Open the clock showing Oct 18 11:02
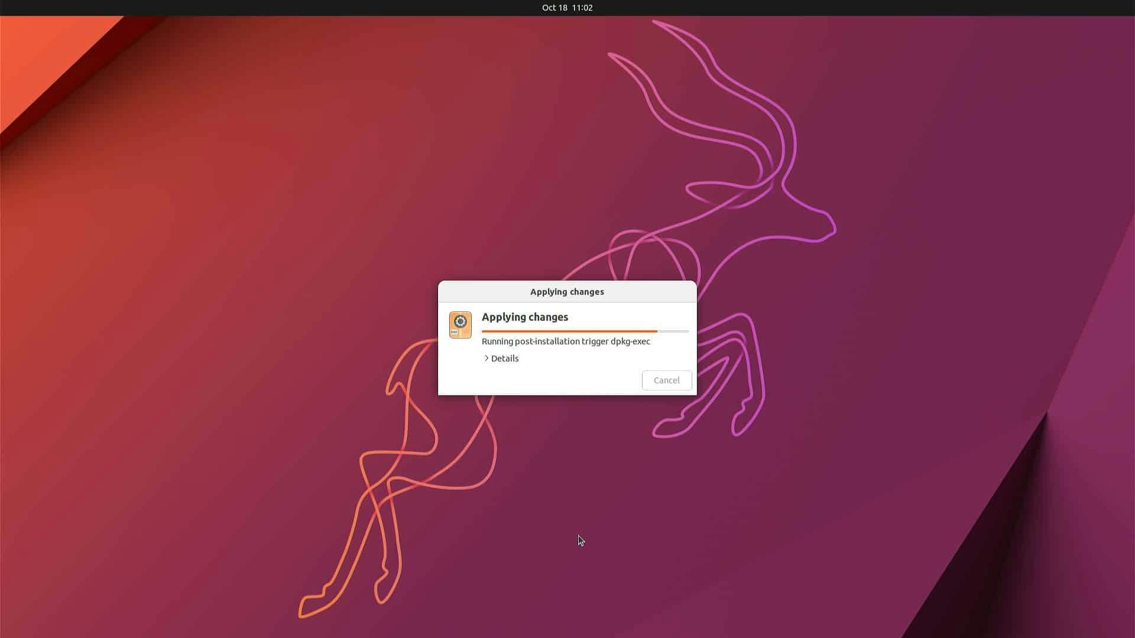 click(x=567, y=8)
